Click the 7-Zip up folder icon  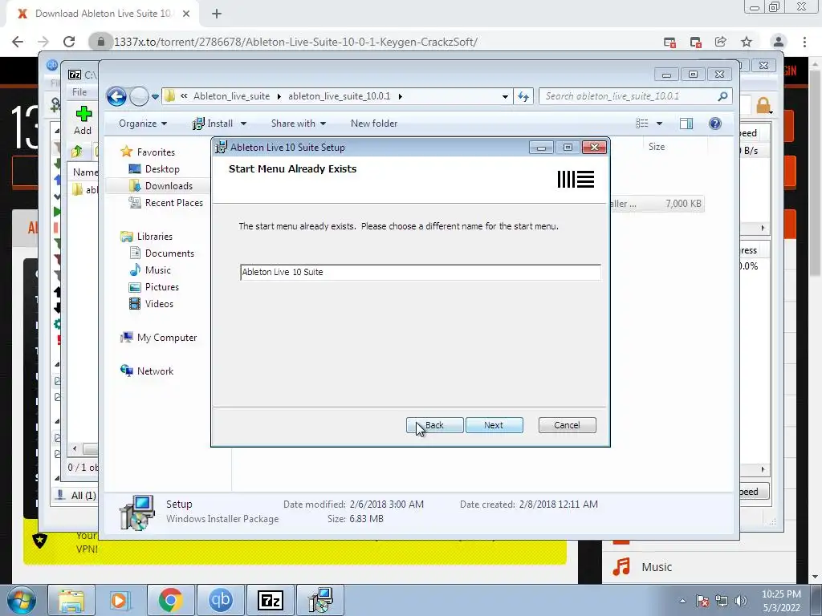pos(77,152)
